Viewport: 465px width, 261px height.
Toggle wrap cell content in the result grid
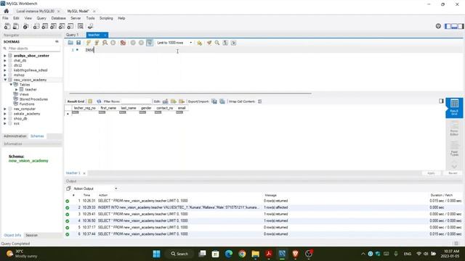pyautogui.click(x=260, y=101)
